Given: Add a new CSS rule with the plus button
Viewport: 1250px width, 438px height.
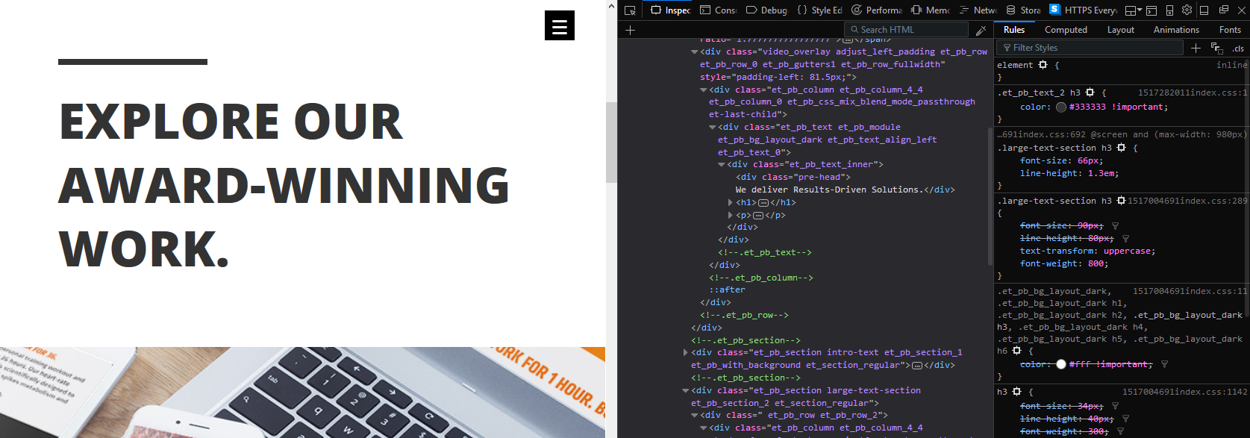Looking at the screenshot, I should 1196,48.
